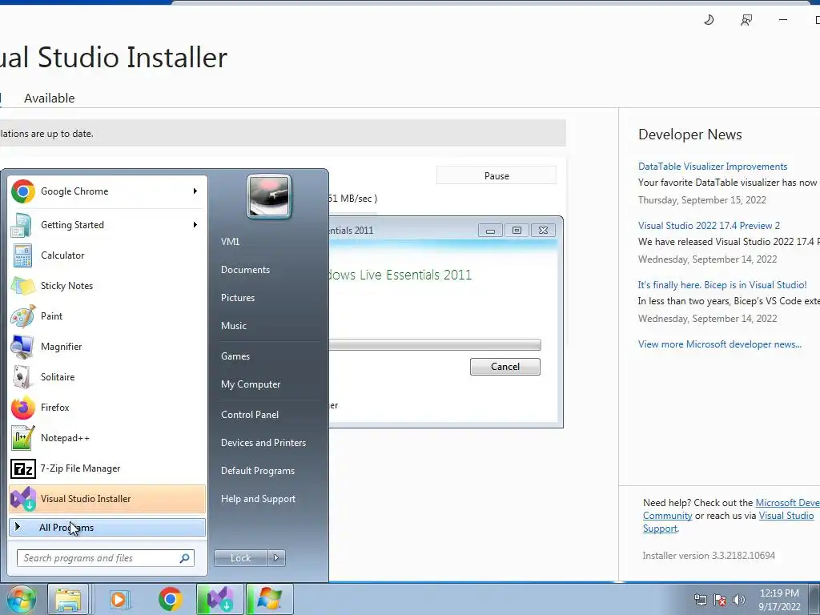Switch to Visual Studio Installer taskbar button

(x=219, y=599)
